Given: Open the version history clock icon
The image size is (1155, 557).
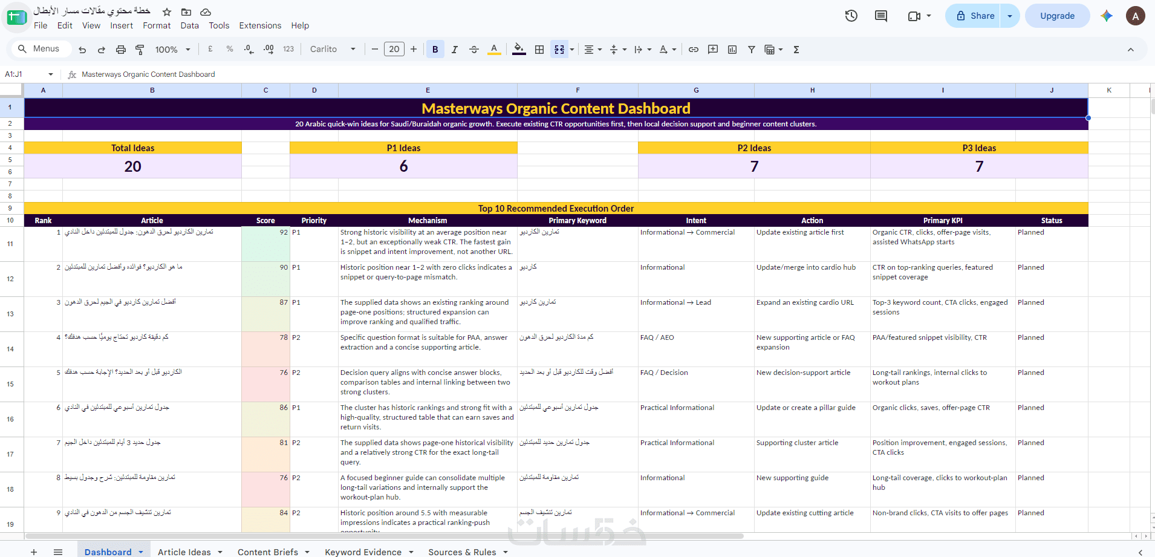Looking at the screenshot, I should pos(851,16).
